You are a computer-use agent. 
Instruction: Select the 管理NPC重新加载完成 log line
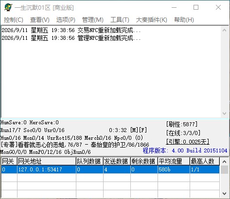(71, 38)
